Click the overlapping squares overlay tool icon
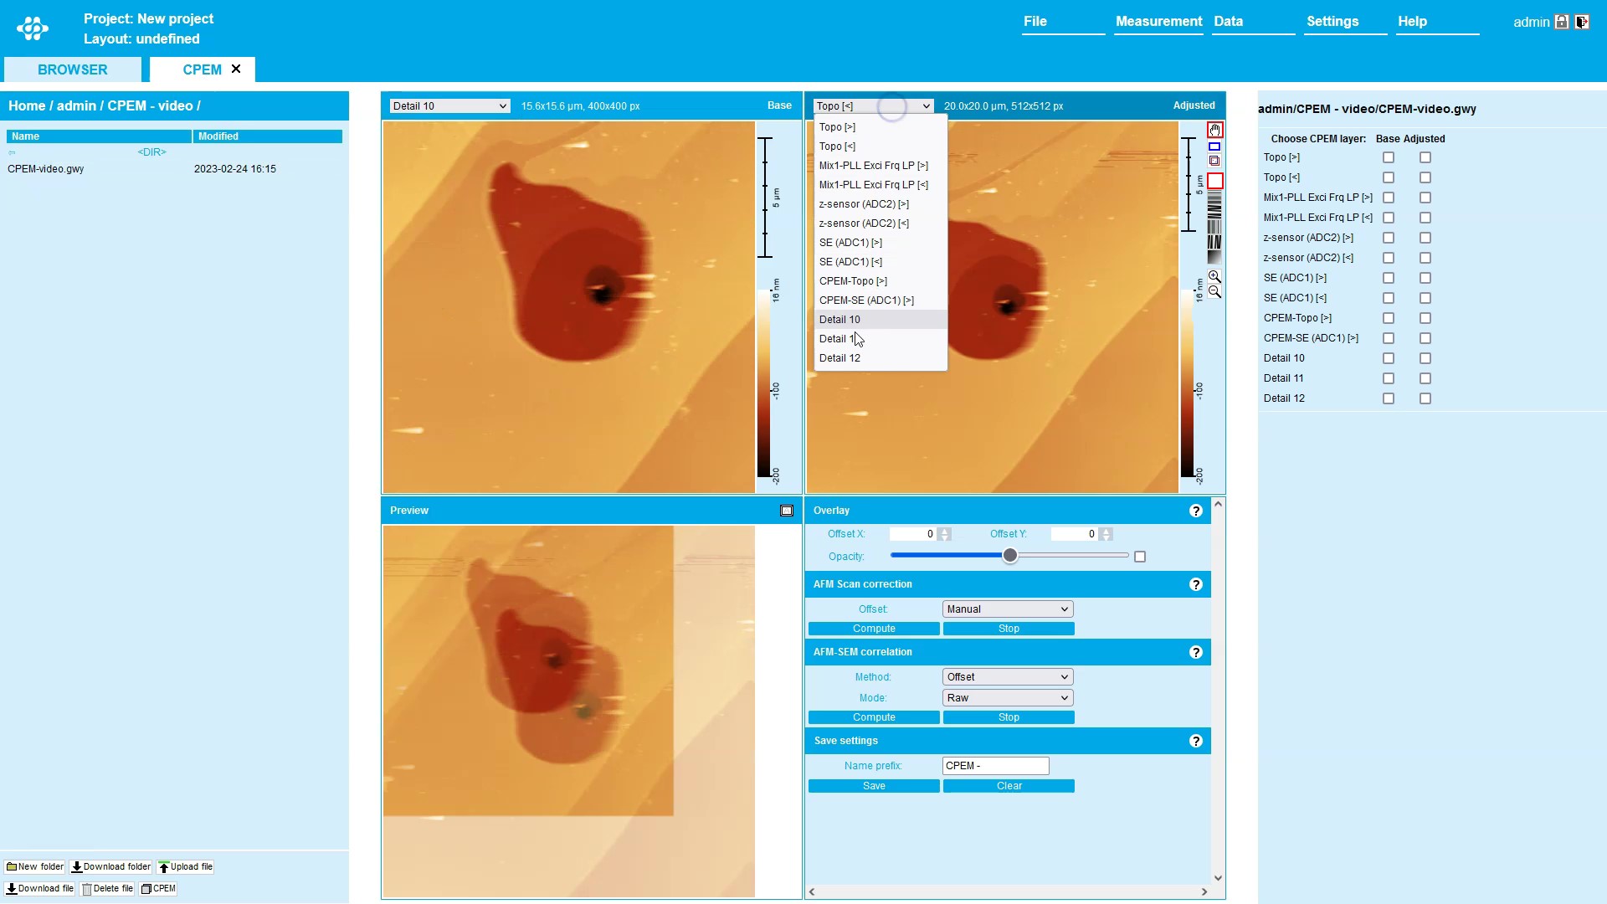This screenshot has width=1607, height=904. pyautogui.click(x=1214, y=161)
